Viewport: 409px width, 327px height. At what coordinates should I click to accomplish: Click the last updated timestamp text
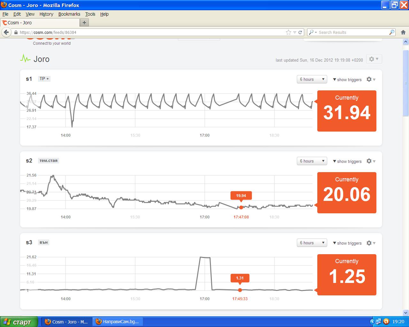click(319, 60)
